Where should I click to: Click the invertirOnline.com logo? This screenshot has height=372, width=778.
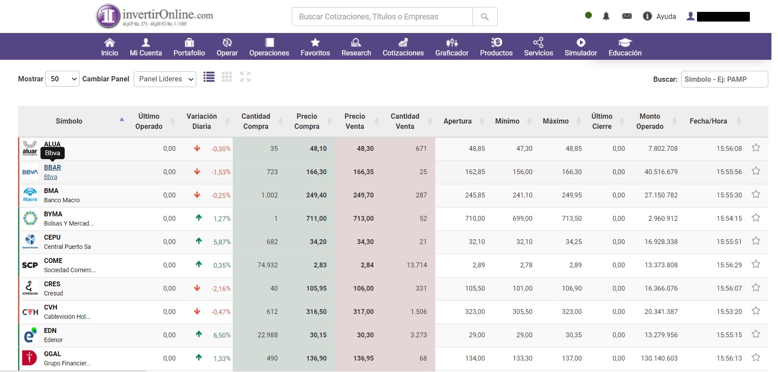tap(154, 16)
